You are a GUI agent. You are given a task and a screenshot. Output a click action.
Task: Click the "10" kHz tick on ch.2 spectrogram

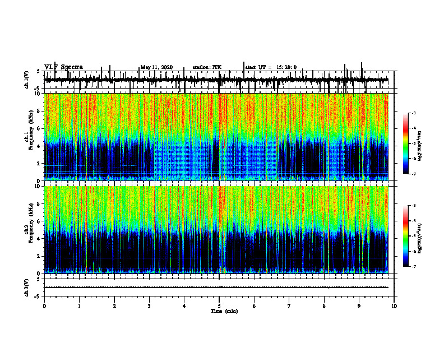coord(39,186)
